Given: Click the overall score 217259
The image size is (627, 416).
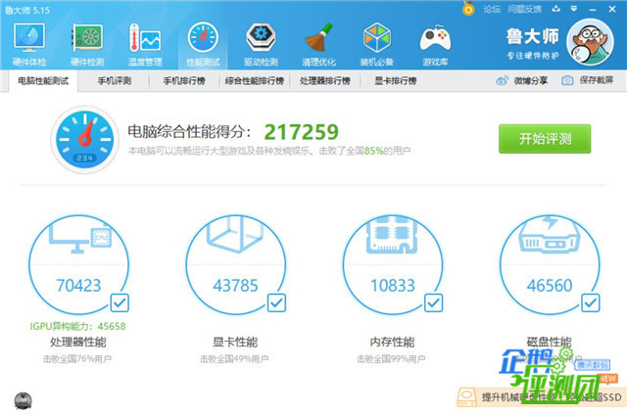Looking at the screenshot, I should [x=301, y=132].
